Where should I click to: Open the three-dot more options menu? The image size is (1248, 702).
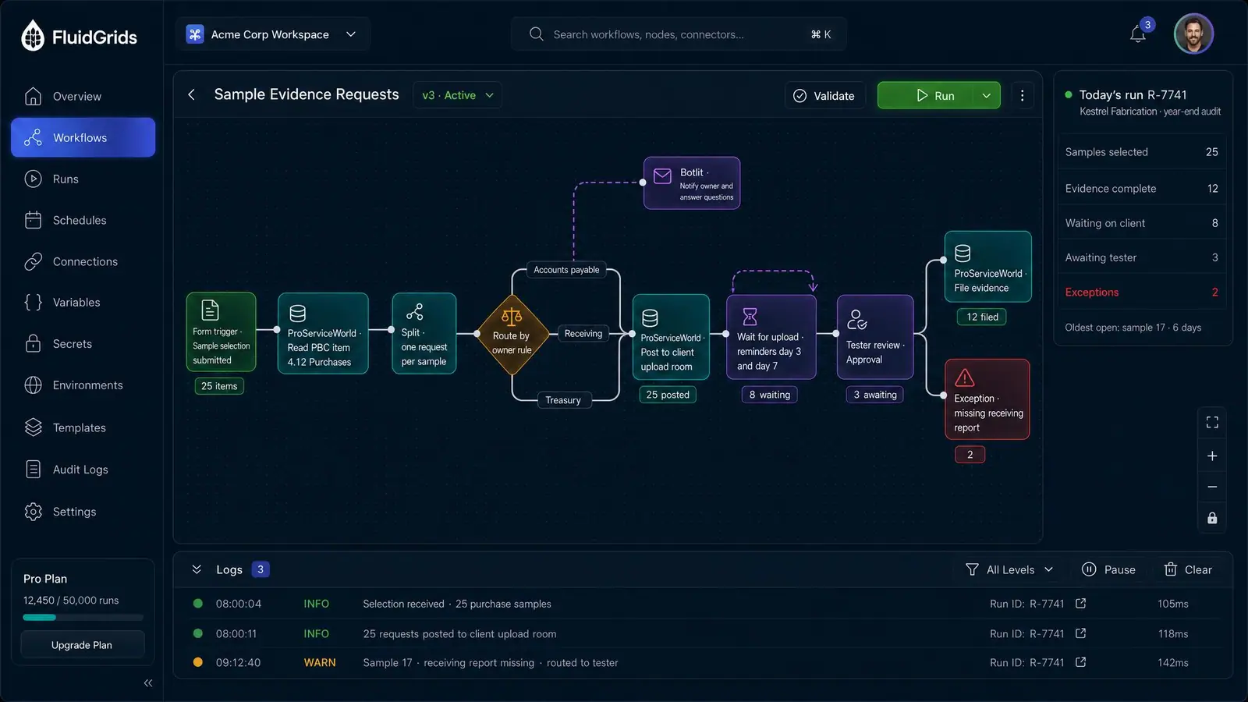pyautogui.click(x=1022, y=95)
